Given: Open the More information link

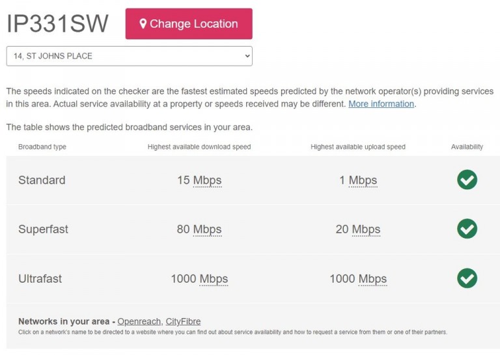Looking at the screenshot, I should [x=381, y=104].
